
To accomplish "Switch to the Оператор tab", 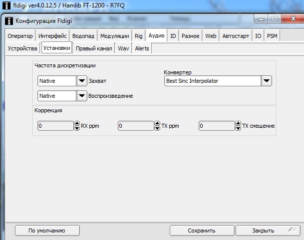I will 20,36.
